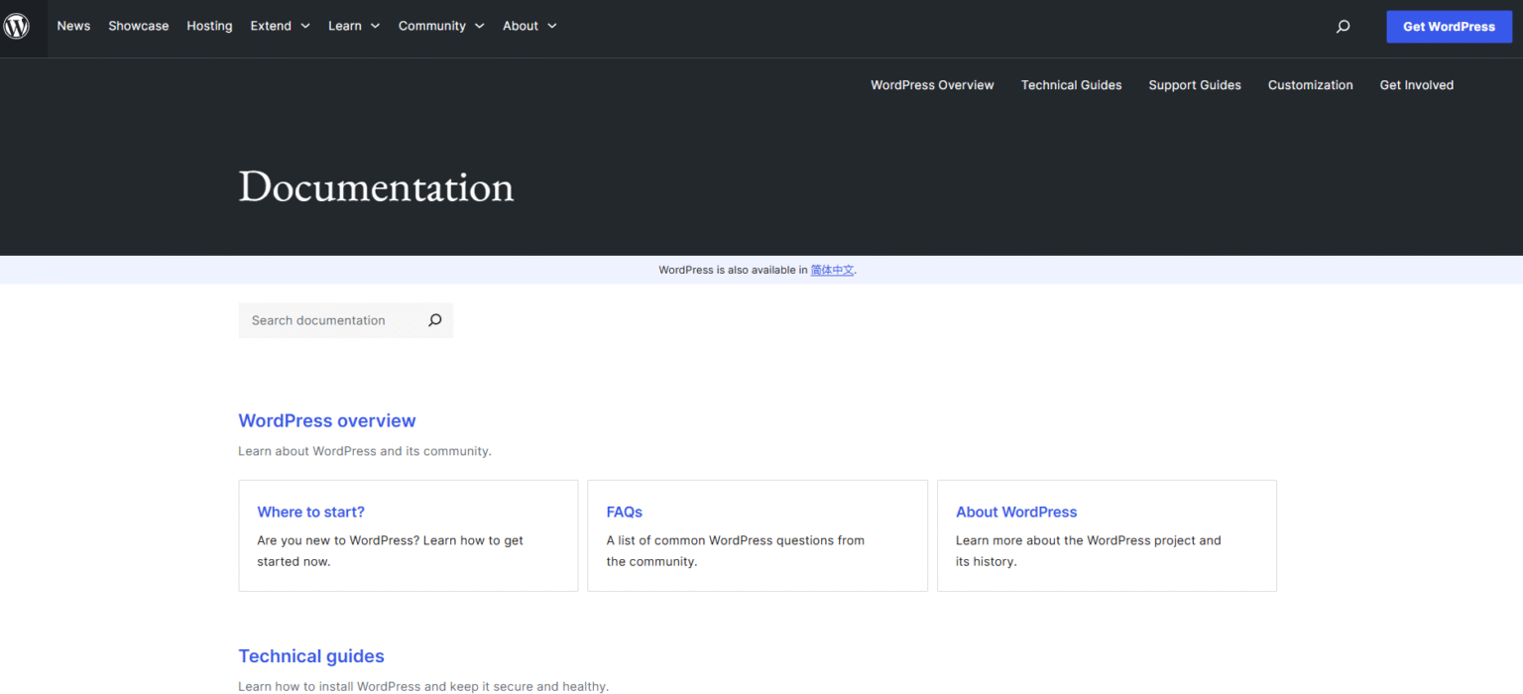
Task: Go to Technical Guides section
Action: pos(1071,85)
